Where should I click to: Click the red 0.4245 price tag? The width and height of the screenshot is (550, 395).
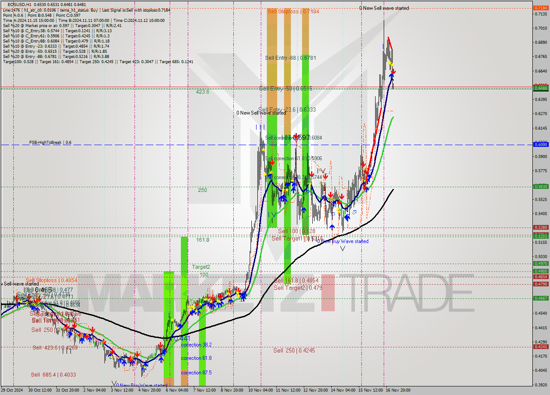[x=540, y=347]
